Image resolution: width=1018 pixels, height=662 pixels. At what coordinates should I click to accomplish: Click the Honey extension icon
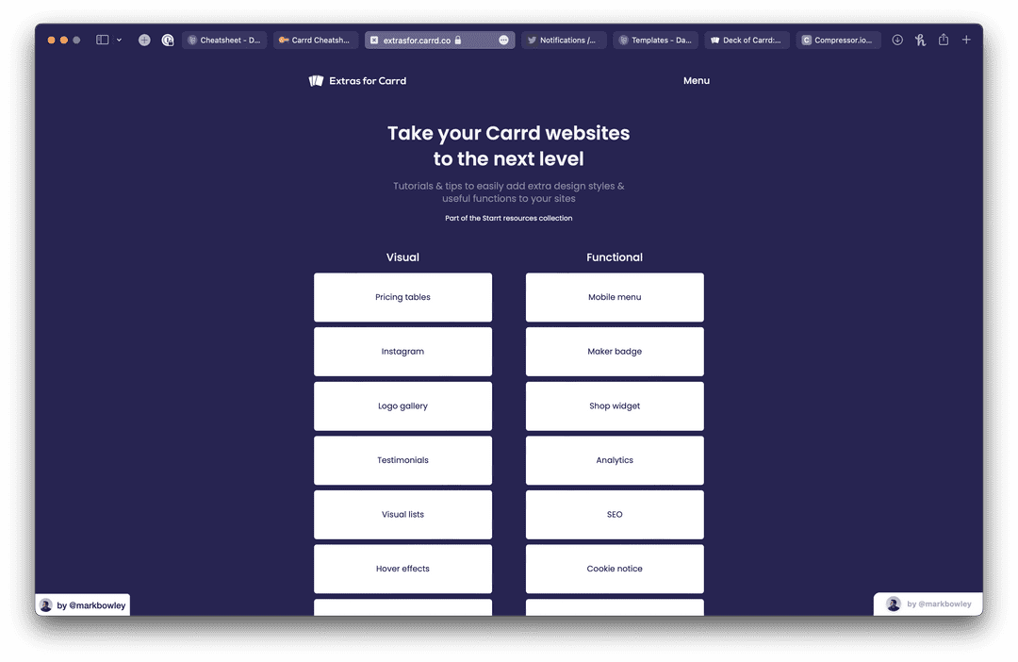click(920, 41)
